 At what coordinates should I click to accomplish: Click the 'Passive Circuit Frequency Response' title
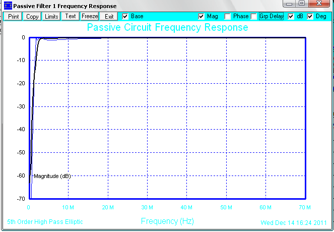pos(167,28)
